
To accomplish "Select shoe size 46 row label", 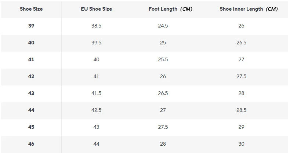I will [x=31, y=144].
